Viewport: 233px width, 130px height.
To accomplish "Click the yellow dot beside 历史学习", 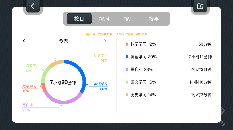I will coord(127,95).
